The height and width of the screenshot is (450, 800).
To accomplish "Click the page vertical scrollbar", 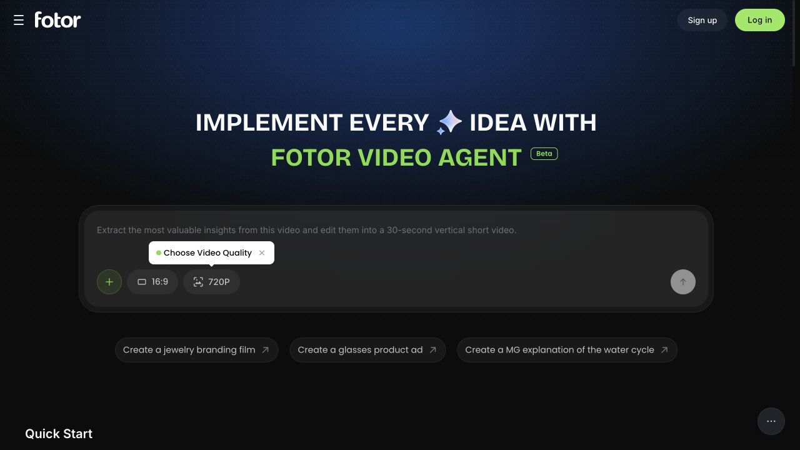I will [794, 33].
